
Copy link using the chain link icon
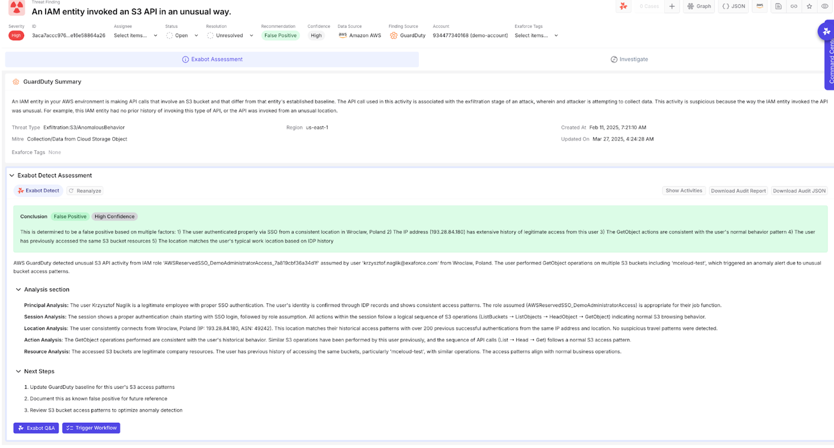pos(794,7)
